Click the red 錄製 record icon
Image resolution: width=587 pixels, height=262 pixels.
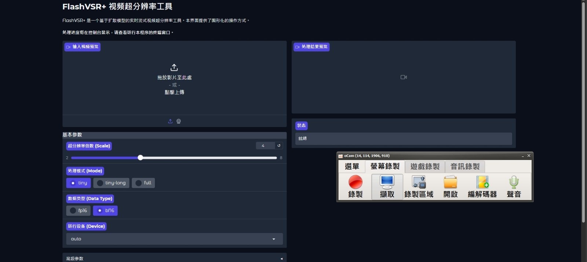pos(355,182)
